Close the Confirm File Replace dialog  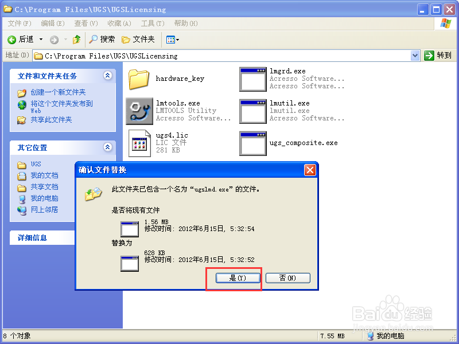310,170
